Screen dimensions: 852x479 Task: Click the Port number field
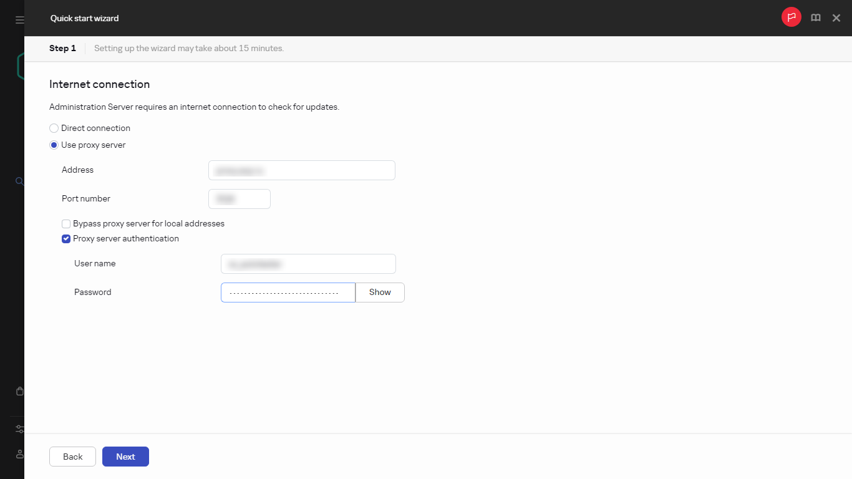(239, 198)
